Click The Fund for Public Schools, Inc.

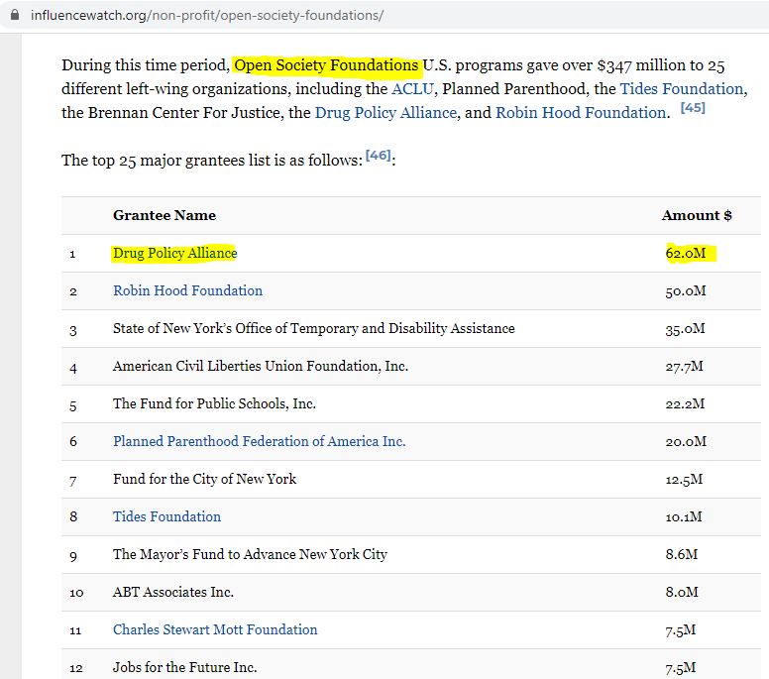214,403
